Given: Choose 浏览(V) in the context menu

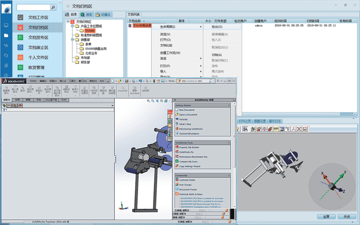Looking at the screenshot, I should coord(165,34).
